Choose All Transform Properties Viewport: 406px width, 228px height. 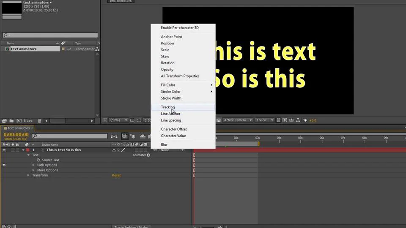click(x=183, y=76)
